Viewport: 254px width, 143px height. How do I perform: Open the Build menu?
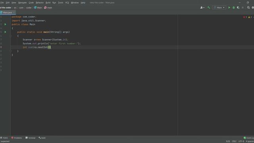[48, 3]
